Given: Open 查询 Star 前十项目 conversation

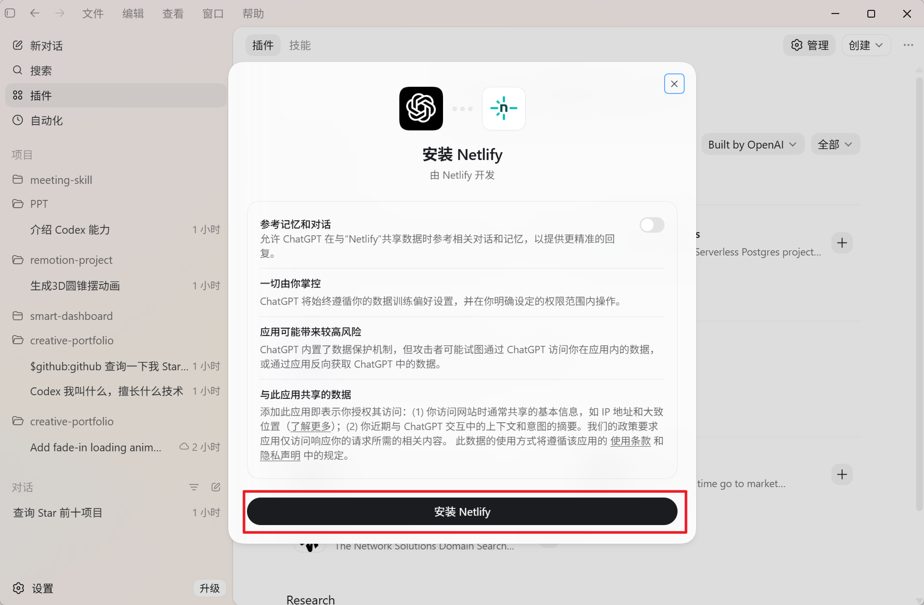Looking at the screenshot, I should [116, 513].
